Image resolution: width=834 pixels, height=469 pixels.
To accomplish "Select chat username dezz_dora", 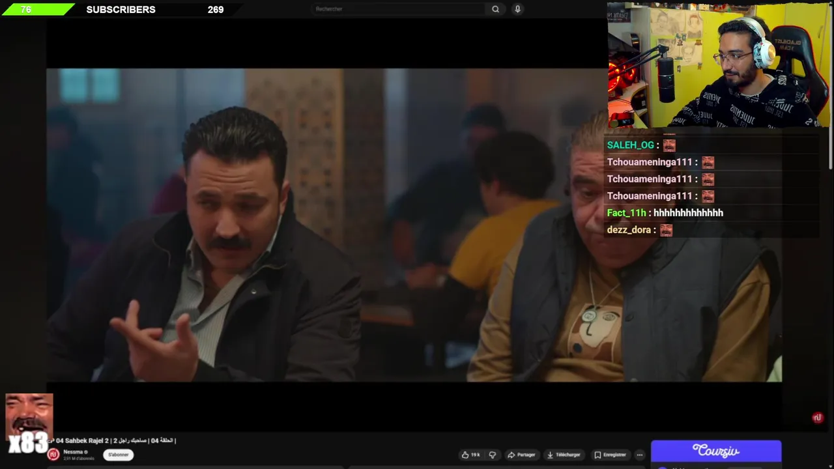I will [x=629, y=230].
